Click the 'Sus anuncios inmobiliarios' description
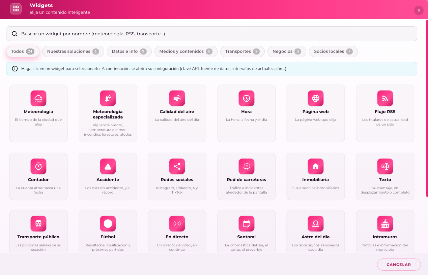 316,188
